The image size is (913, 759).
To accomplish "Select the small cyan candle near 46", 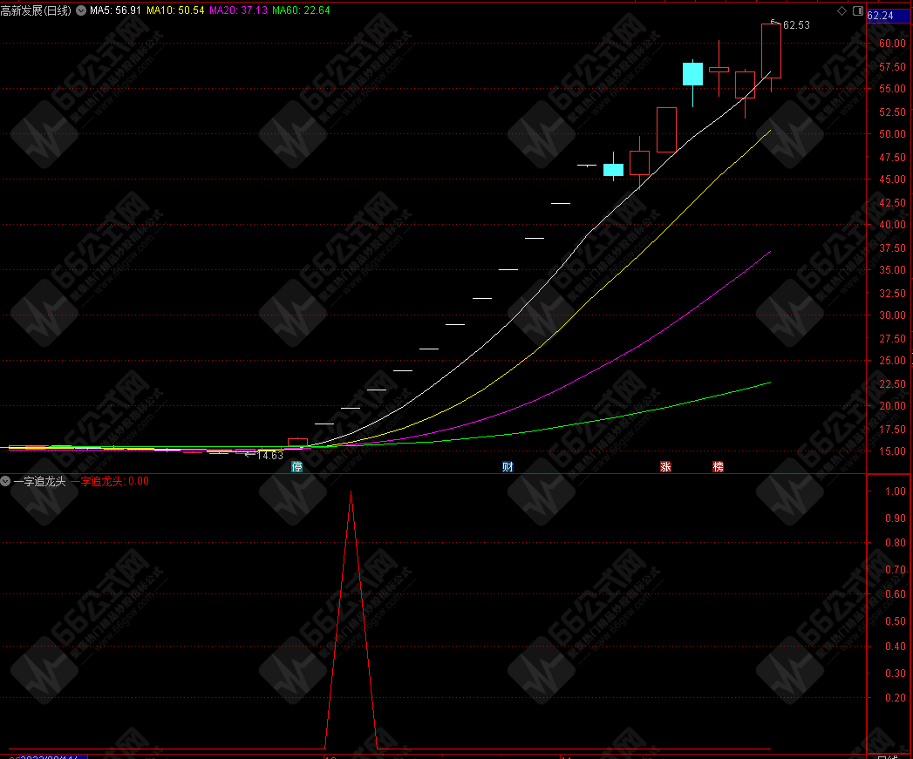I will (613, 169).
